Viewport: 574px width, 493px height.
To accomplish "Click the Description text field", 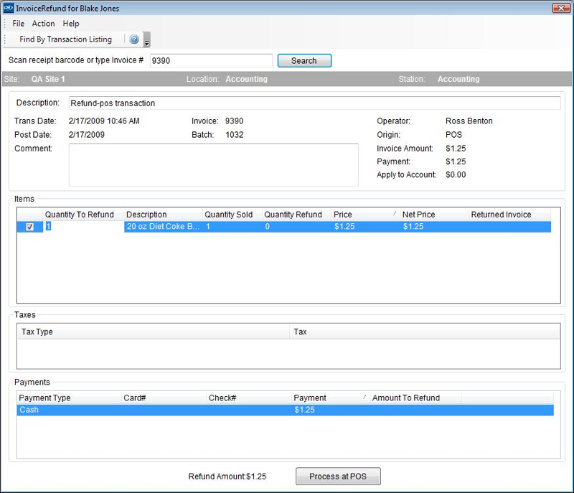I will click(314, 103).
